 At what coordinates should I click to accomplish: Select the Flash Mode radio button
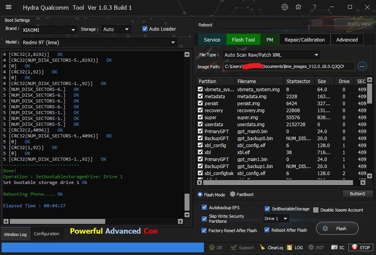[x=200, y=194]
